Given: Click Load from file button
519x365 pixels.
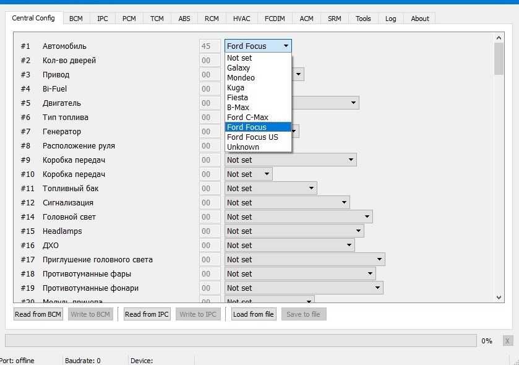Looking at the screenshot, I should click(253, 314).
